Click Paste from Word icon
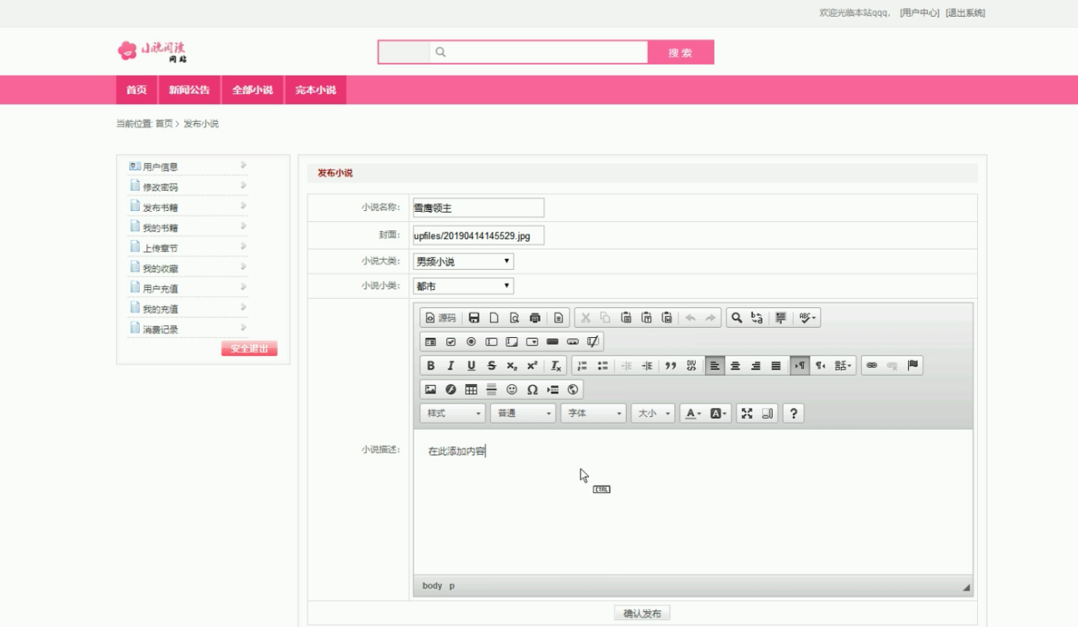The width and height of the screenshot is (1078, 627). click(667, 317)
